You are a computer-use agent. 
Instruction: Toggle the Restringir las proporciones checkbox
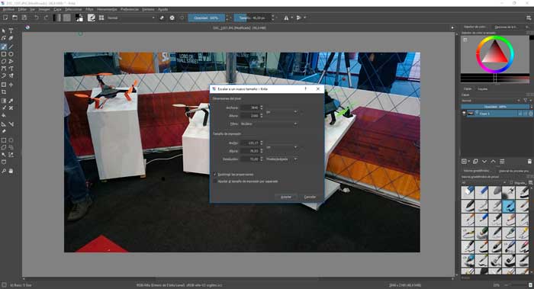click(215, 175)
